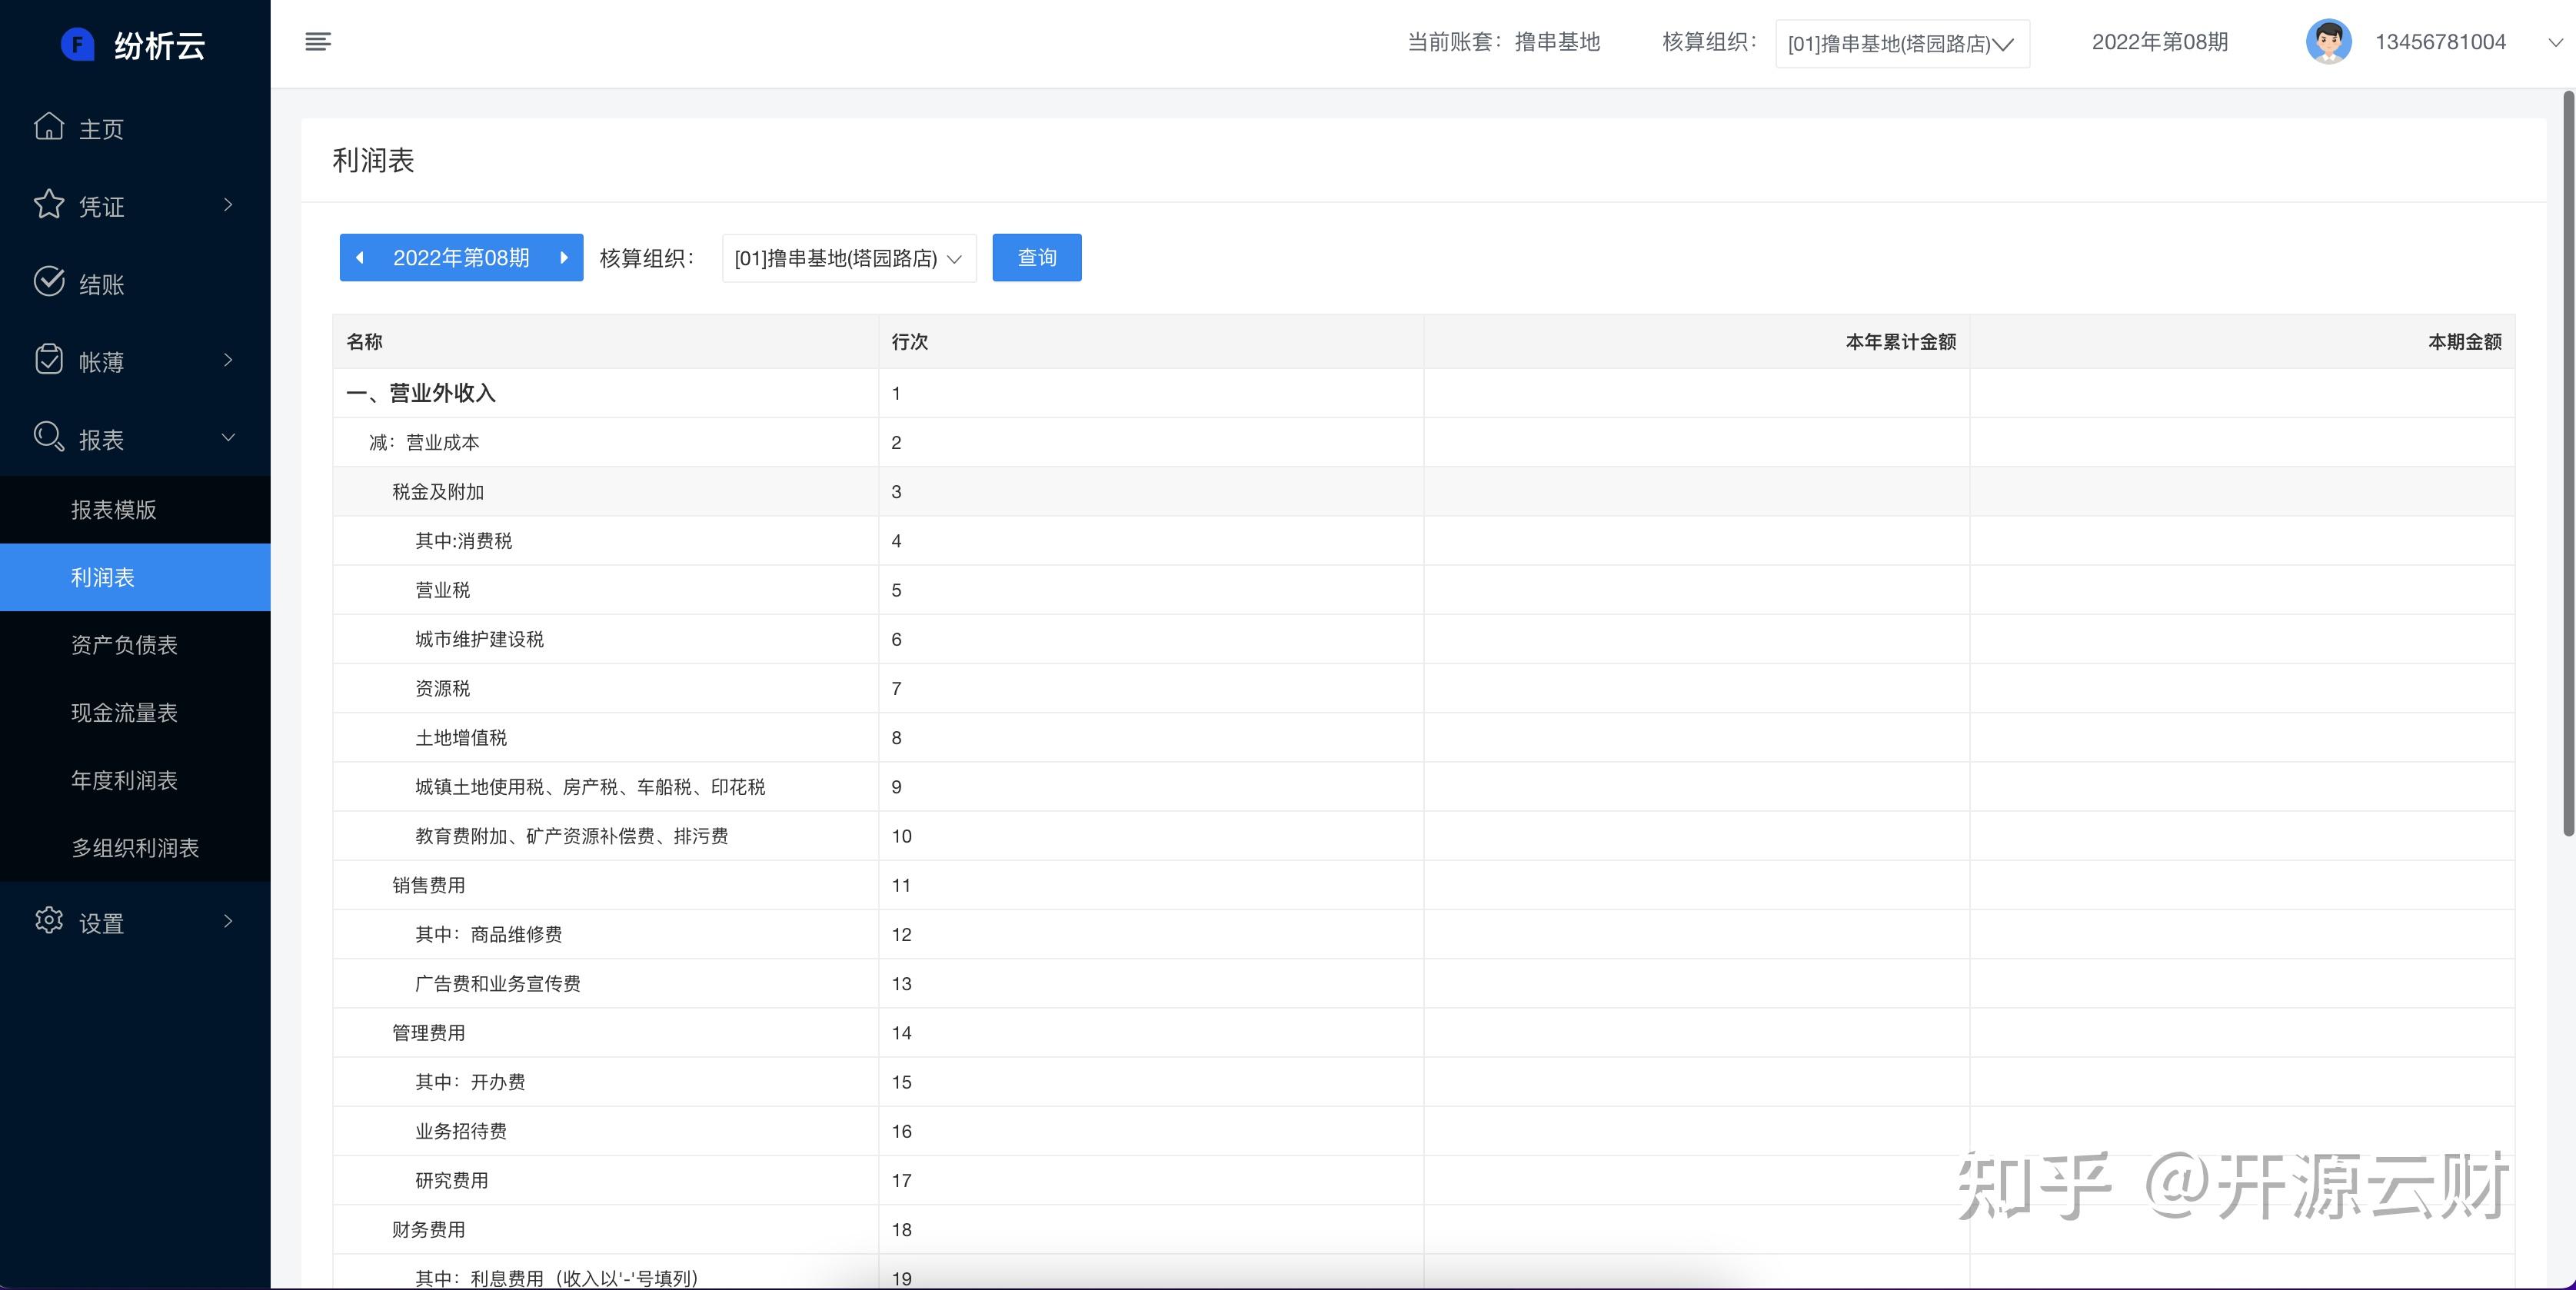Click the magnifier icon beside 报表
2576x1290 pixels.
coord(49,437)
